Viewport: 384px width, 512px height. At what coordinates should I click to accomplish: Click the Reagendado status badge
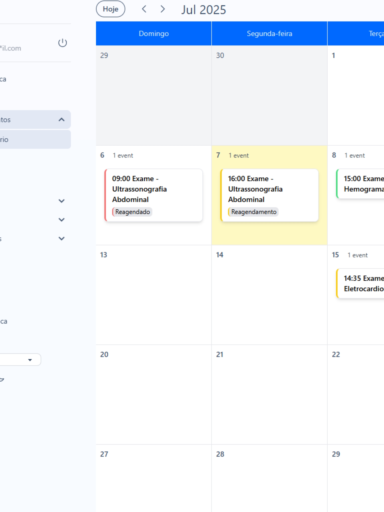point(132,212)
